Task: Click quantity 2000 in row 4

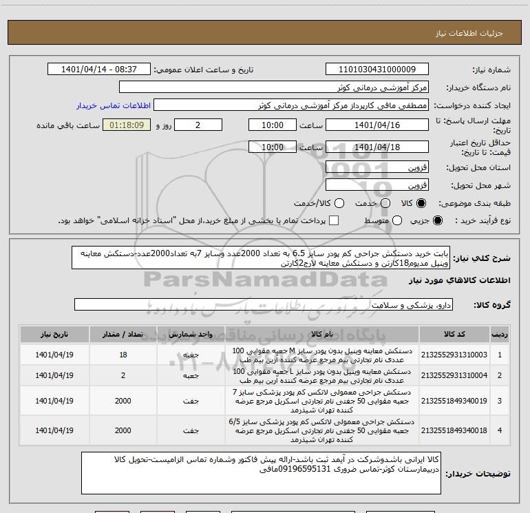Action: point(123,430)
